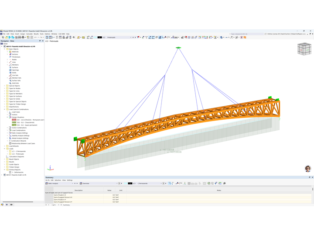Expand the Timber Design folder
Screen dimensions: 314x236
coord(4,167)
